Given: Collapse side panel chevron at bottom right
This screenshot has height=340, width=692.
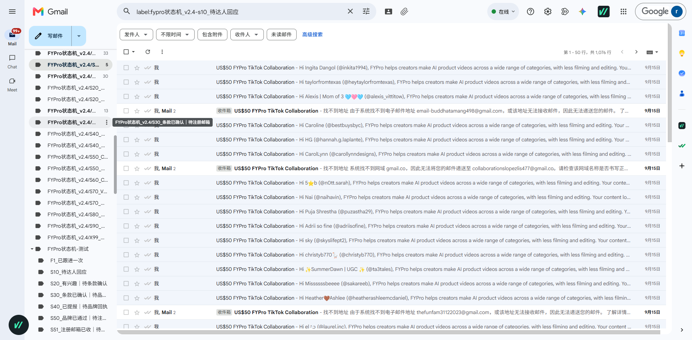Looking at the screenshot, I should [x=682, y=330].
